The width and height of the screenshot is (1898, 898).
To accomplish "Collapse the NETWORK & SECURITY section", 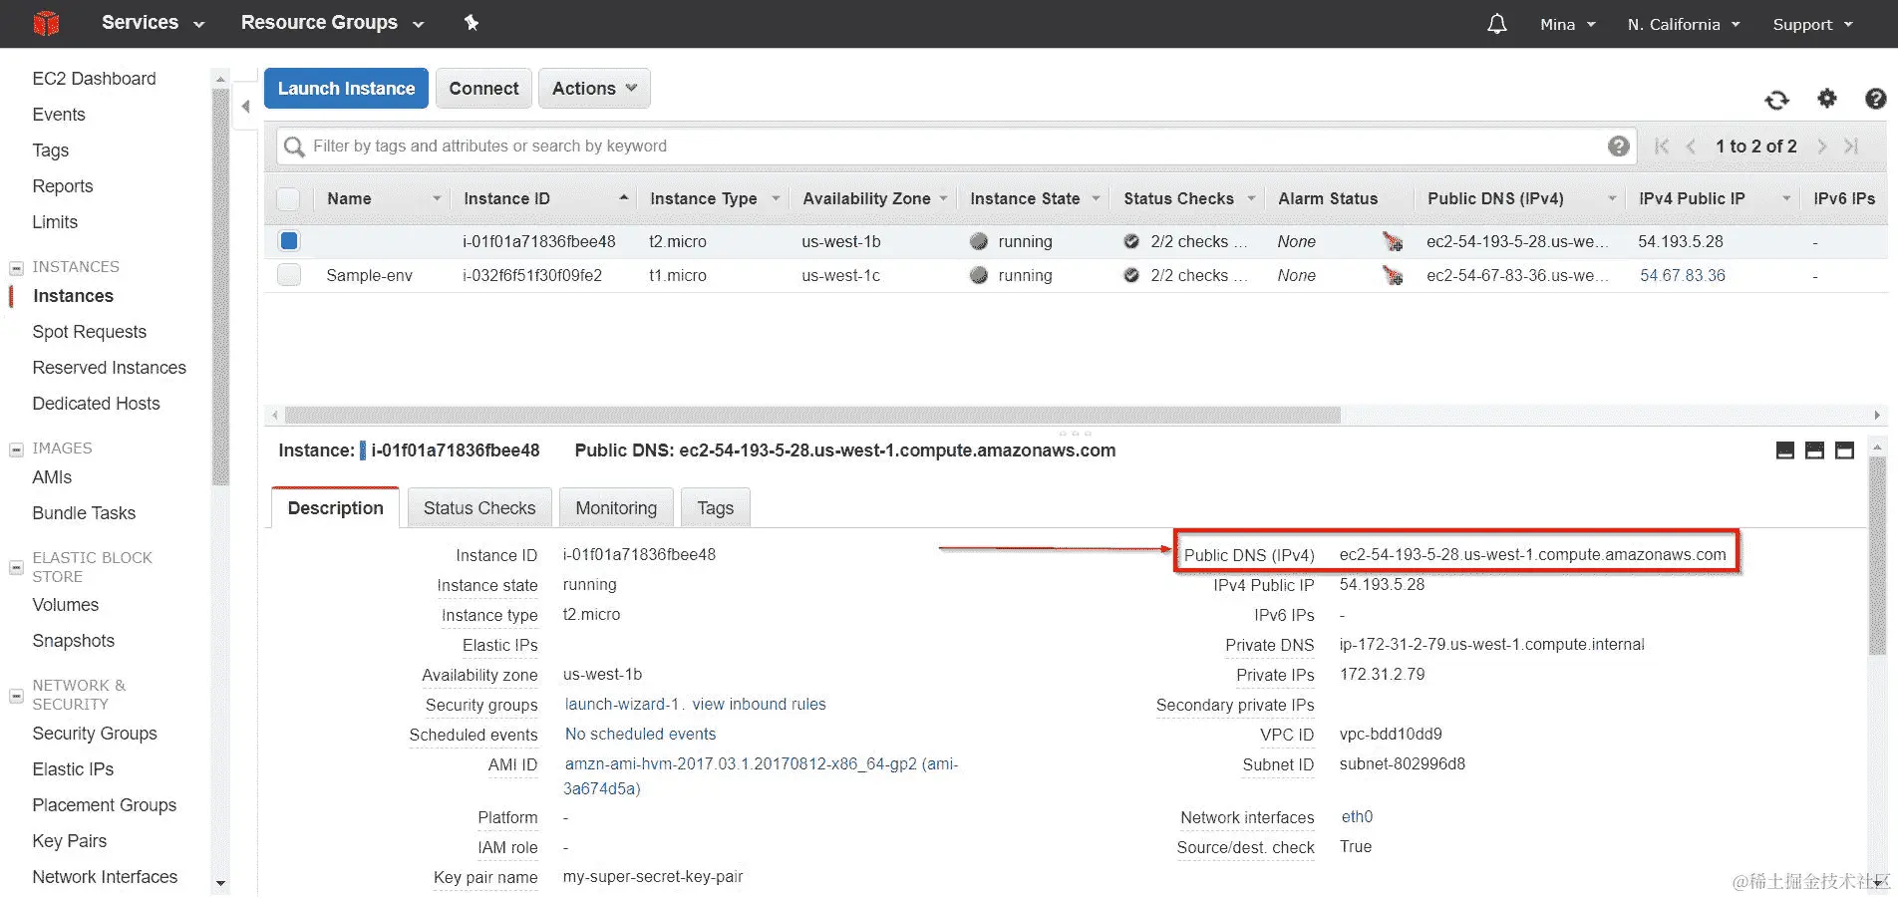I will [x=16, y=696].
